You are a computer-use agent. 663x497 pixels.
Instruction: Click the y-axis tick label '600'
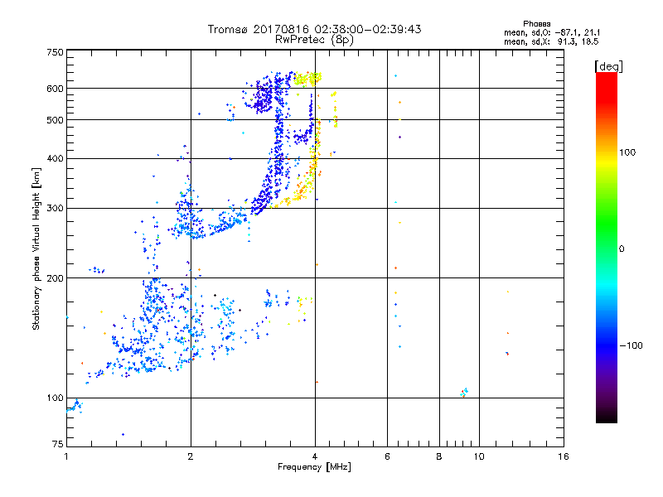tap(55, 89)
